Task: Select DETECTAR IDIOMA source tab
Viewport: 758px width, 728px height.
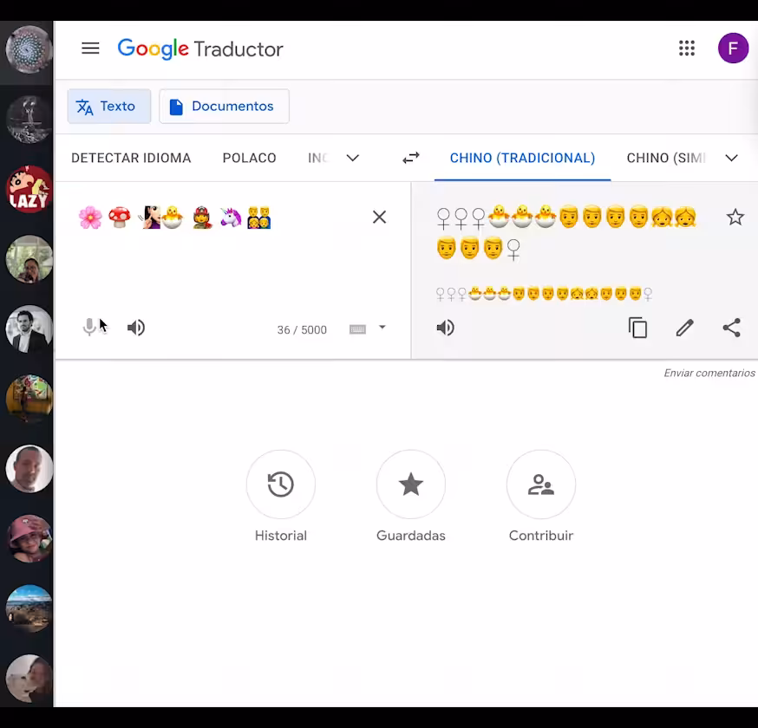Action: click(131, 158)
